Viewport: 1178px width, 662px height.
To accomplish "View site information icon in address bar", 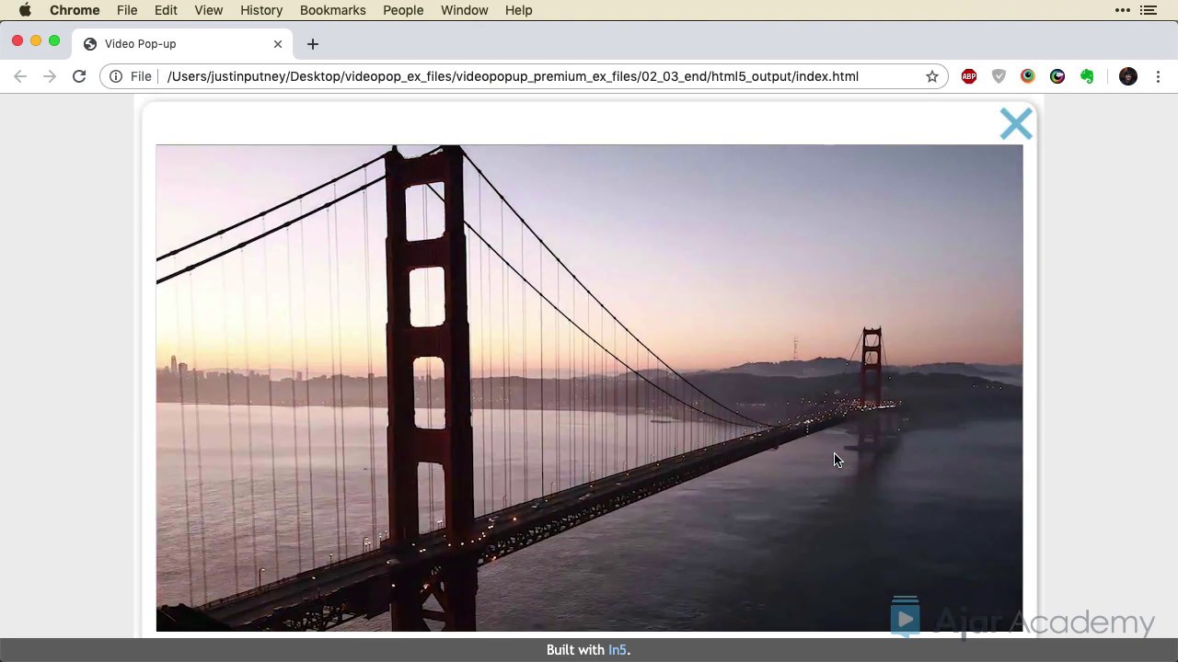I will point(116,76).
